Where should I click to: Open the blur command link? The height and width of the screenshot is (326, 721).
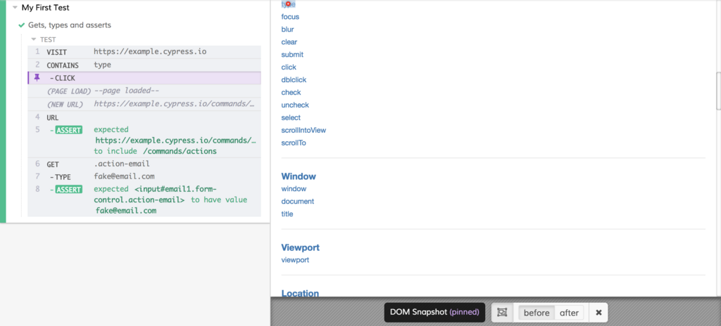(x=287, y=30)
